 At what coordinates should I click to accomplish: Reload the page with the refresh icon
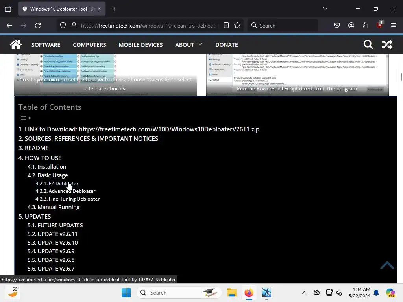pyautogui.click(x=38, y=26)
